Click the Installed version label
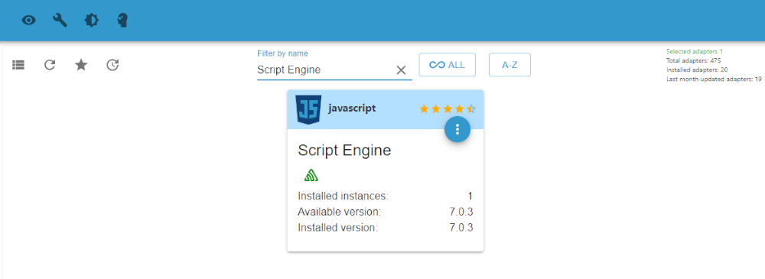The height and width of the screenshot is (279, 765). (337, 227)
